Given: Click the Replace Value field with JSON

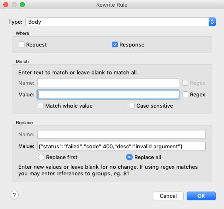Looking at the screenshot, I should 122,146.
